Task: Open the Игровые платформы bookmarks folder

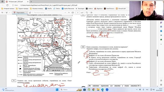Action: tap(37, 8)
